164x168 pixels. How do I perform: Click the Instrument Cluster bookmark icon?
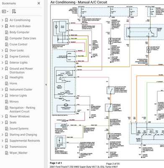tap(6, 89)
